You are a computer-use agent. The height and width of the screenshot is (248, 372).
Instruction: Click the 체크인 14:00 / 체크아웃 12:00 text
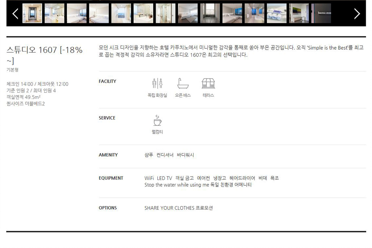click(38, 84)
